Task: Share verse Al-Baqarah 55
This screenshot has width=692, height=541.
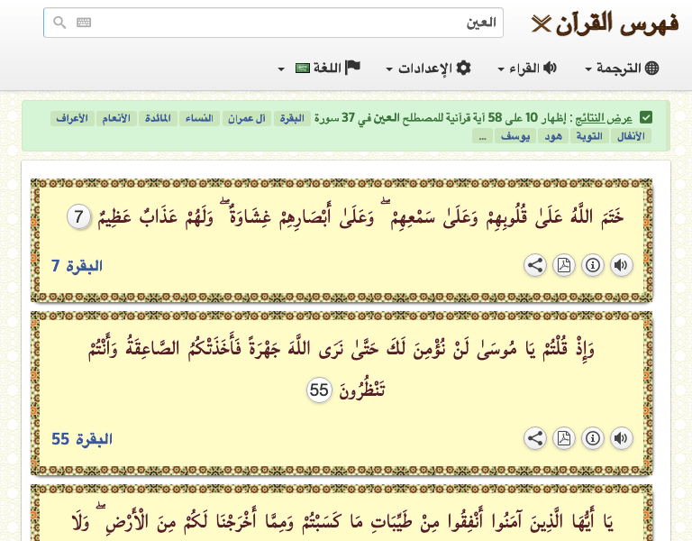Action: click(535, 438)
